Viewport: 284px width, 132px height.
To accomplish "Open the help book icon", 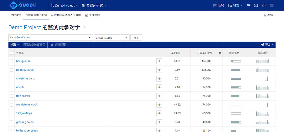I will pyautogui.click(x=256, y=5).
